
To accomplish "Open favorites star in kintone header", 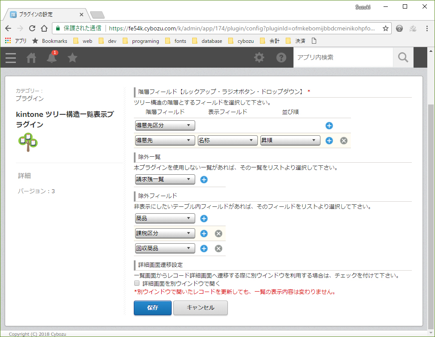I will tap(72, 58).
